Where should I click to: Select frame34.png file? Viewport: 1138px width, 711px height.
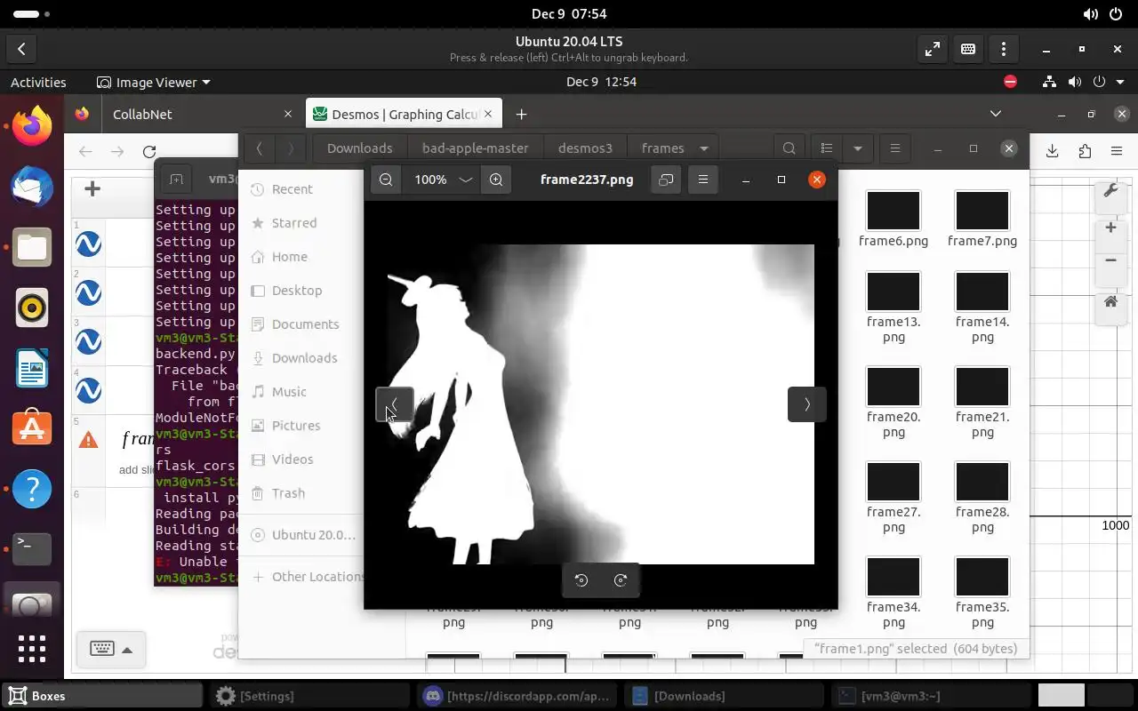[893, 592]
